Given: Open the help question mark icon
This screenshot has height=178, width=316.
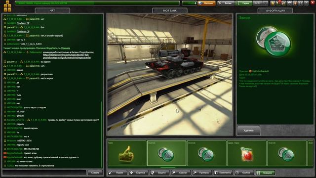Looking at the screenshot, I should (x=306, y=3).
